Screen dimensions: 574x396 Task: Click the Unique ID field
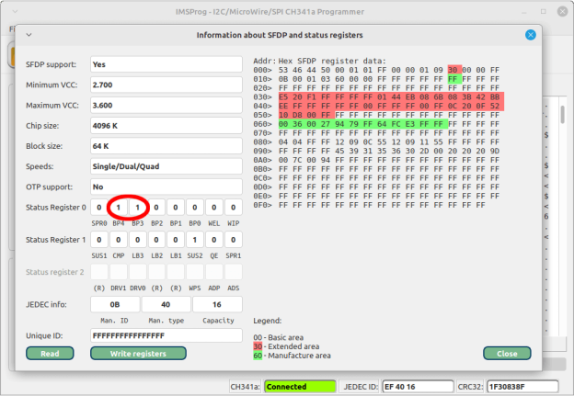click(166, 336)
